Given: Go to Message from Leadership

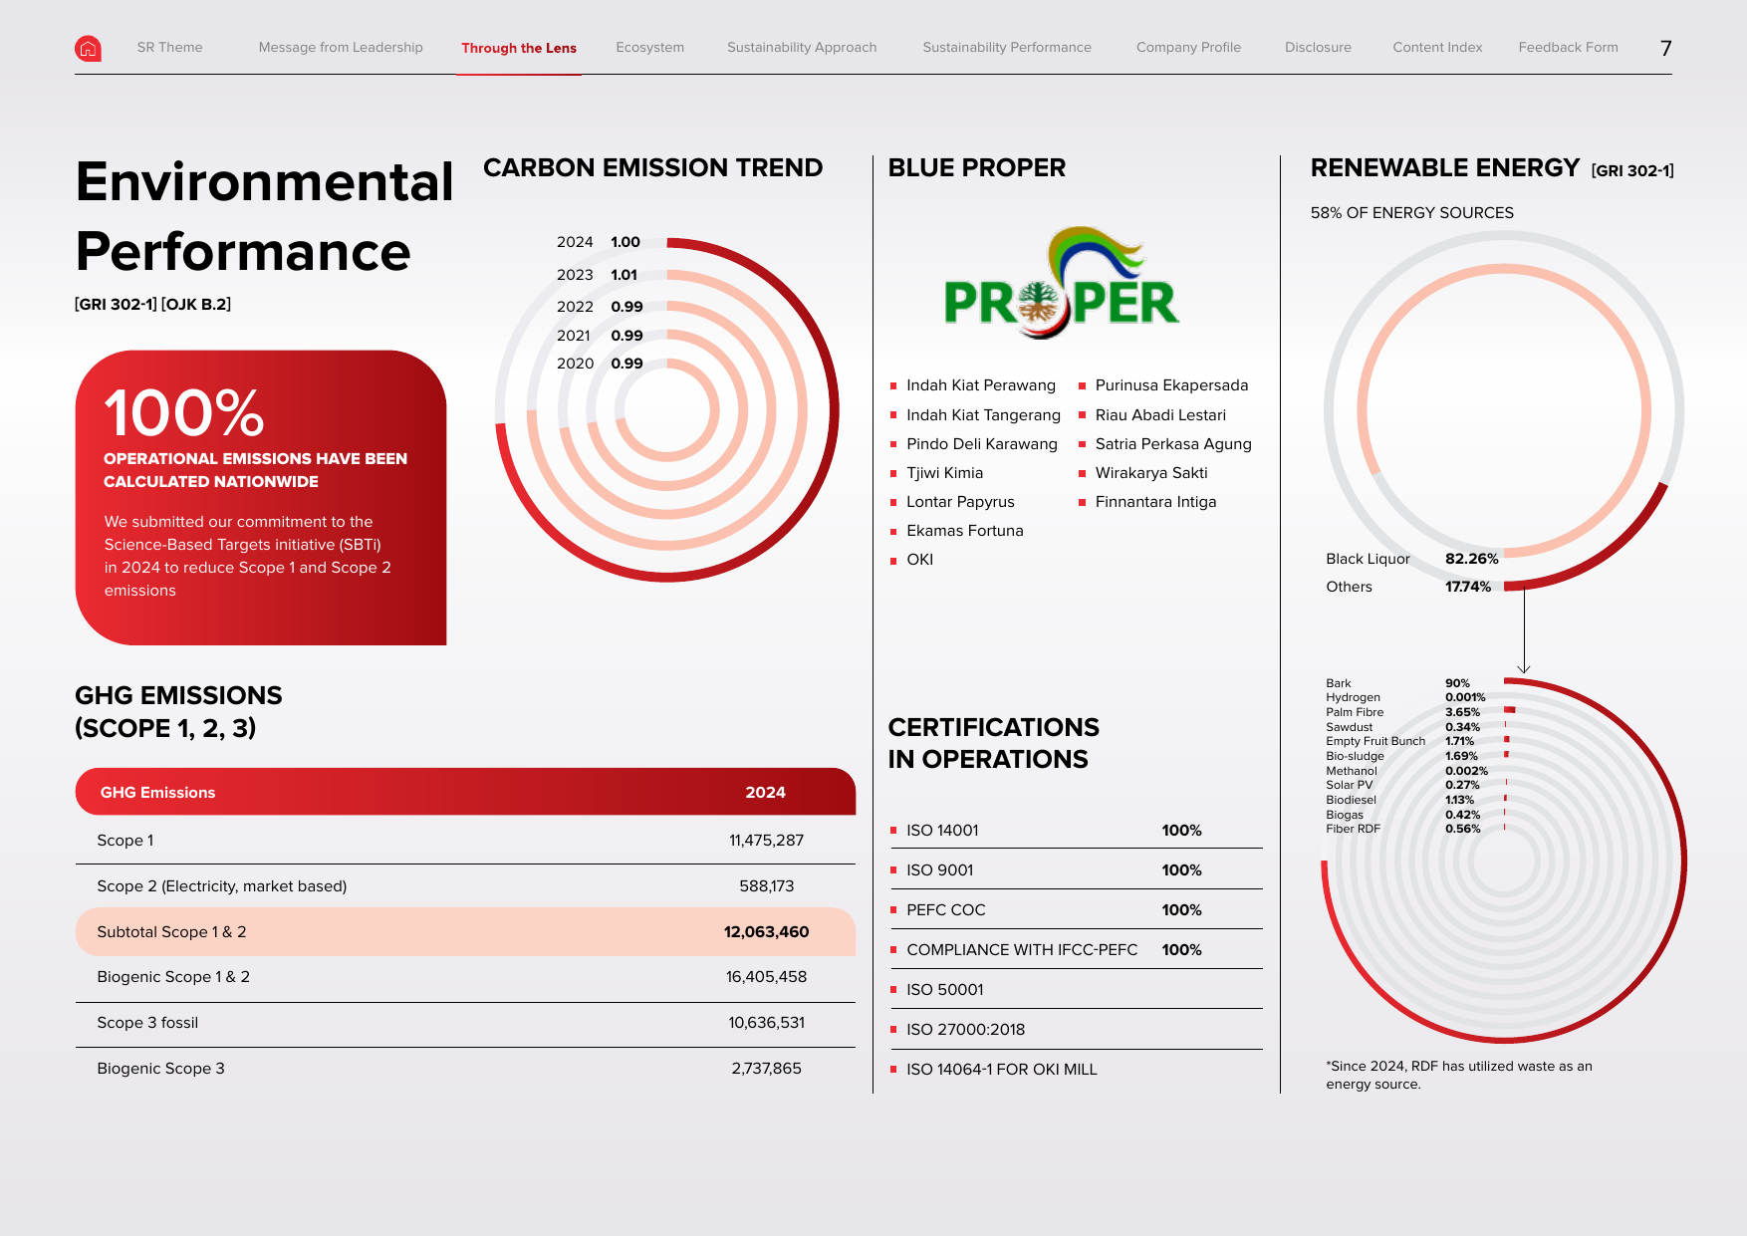Looking at the screenshot, I should pyautogui.click(x=341, y=47).
